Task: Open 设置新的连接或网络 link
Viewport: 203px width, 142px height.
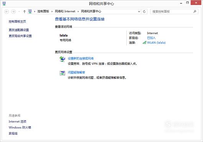Action: click(x=81, y=58)
